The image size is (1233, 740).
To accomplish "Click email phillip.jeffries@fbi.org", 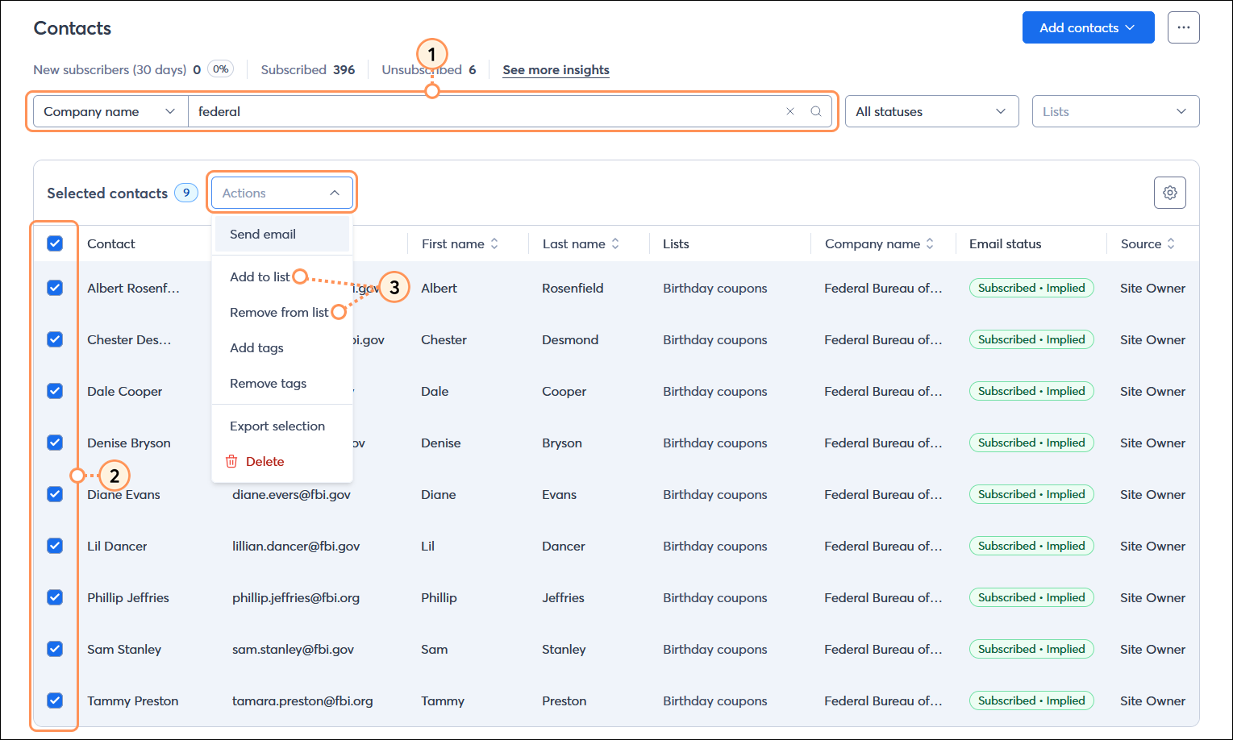I will point(296,597).
